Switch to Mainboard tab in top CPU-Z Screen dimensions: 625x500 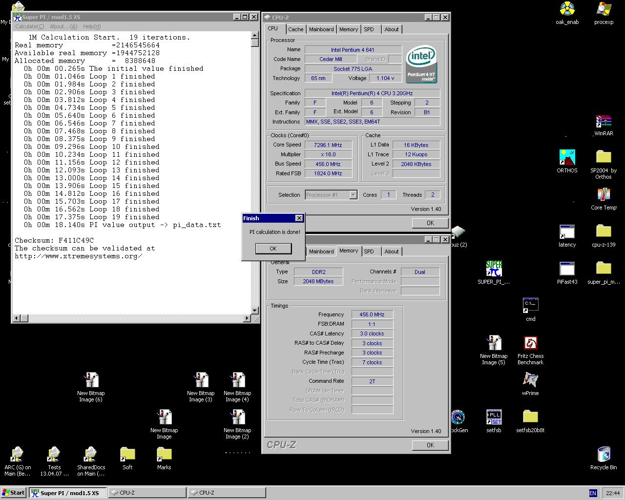point(321,29)
